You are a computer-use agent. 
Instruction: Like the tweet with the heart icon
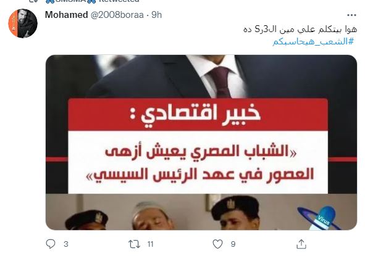coord(217,244)
